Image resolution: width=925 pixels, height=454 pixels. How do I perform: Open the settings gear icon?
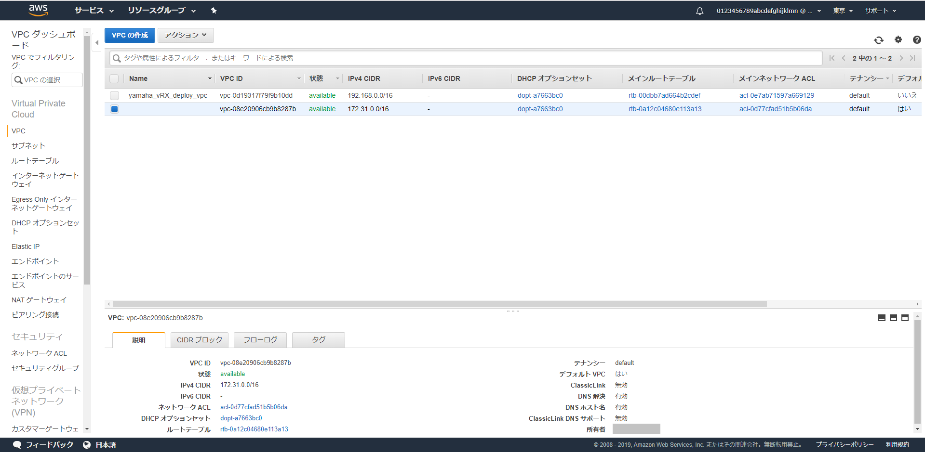[x=898, y=40]
